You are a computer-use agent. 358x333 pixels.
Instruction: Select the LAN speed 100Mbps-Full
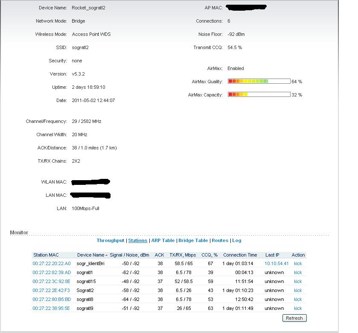pyautogui.click(x=86, y=208)
